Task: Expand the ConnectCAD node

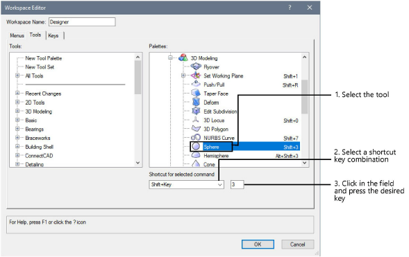Action: click(17, 155)
